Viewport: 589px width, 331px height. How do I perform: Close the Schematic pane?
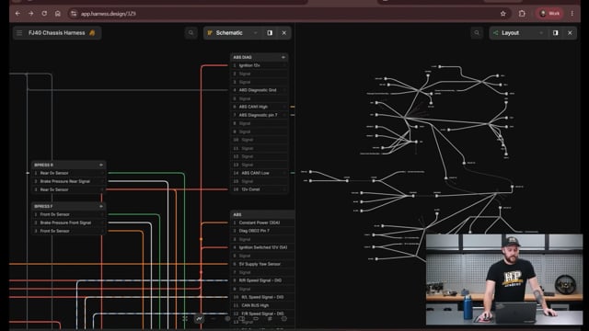[284, 33]
